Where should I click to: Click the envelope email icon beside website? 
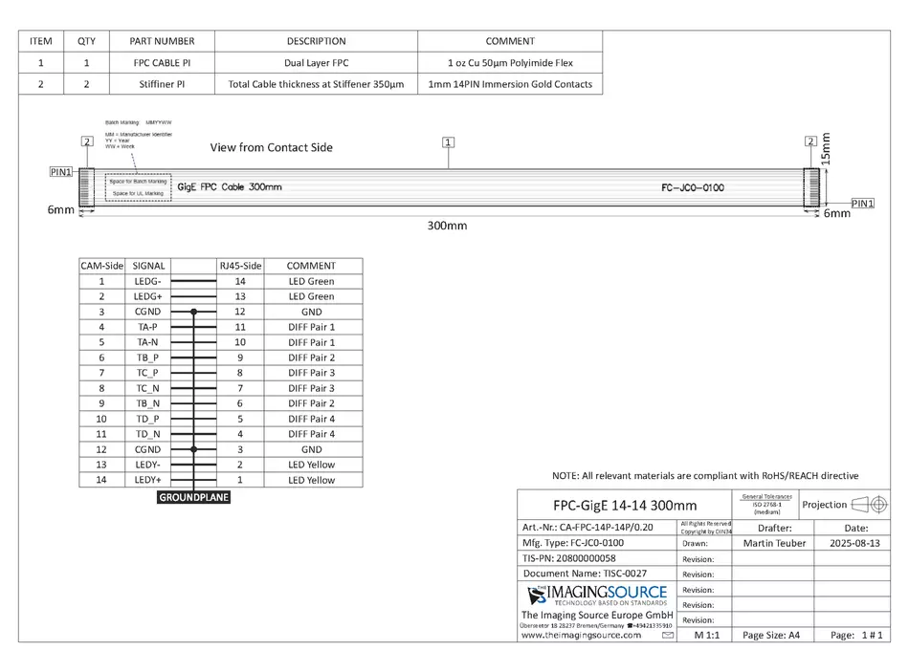tap(667, 635)
